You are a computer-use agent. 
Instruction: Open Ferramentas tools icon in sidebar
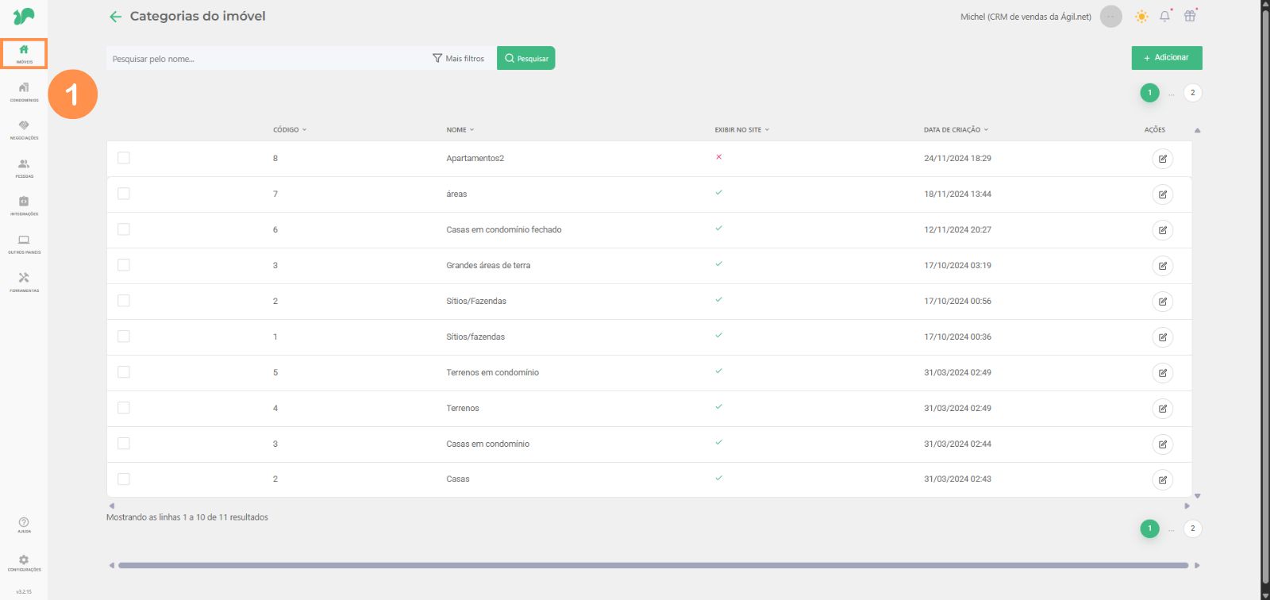click(24, 282)
